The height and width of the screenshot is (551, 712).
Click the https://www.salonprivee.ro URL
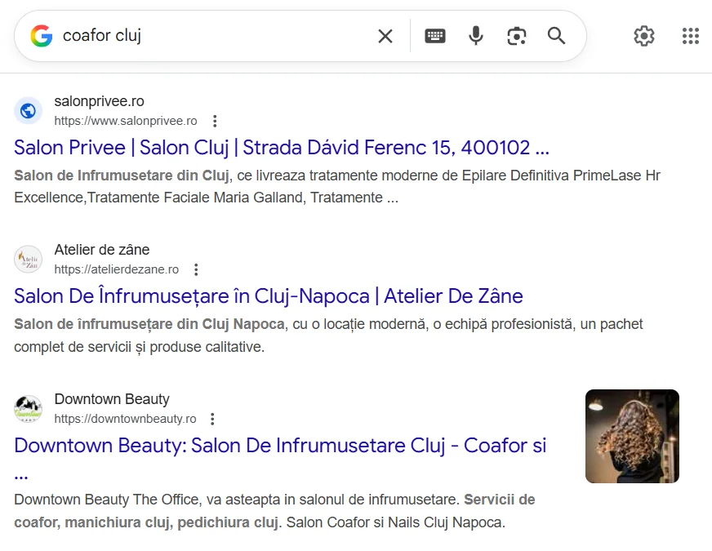pos(126,121)
